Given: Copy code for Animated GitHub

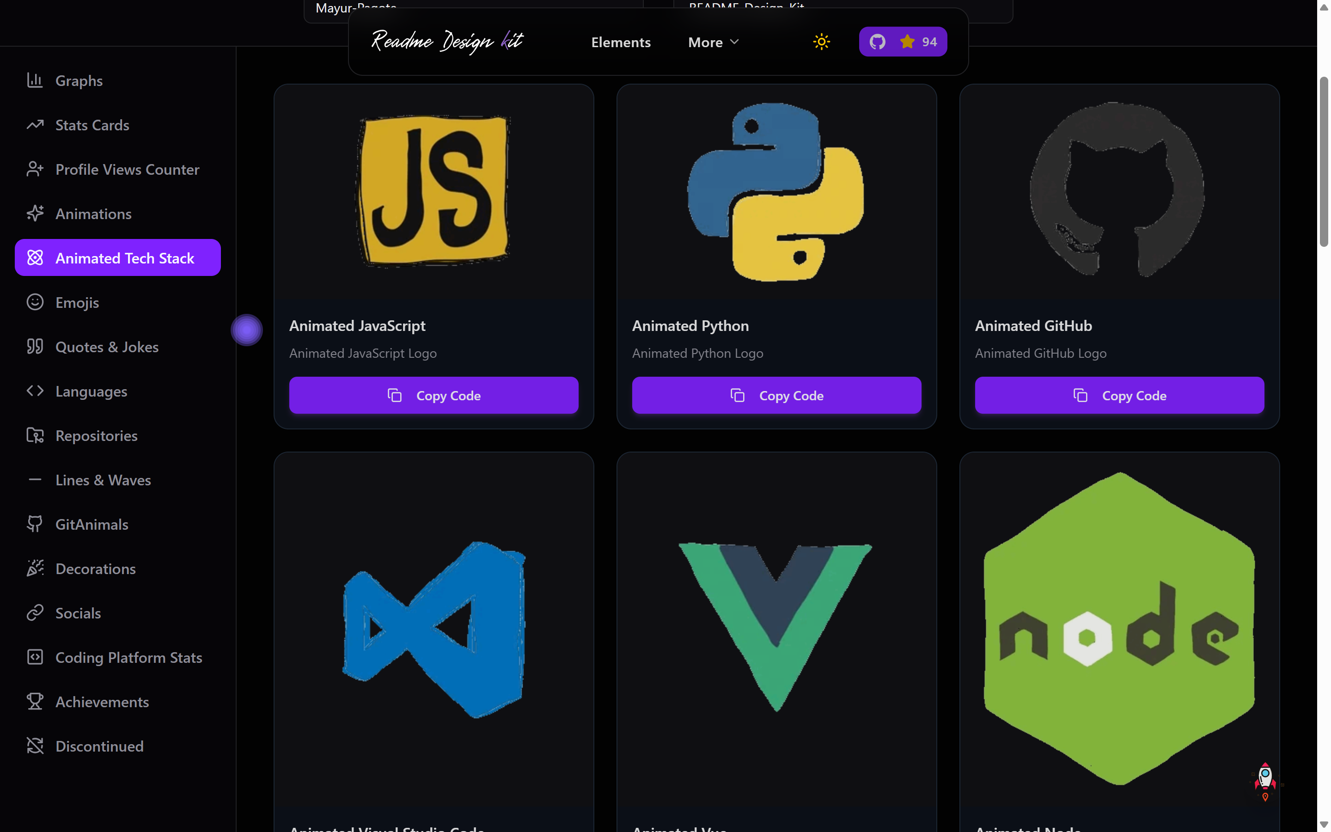Looking at the screenshot, I should coord(1119,395).
